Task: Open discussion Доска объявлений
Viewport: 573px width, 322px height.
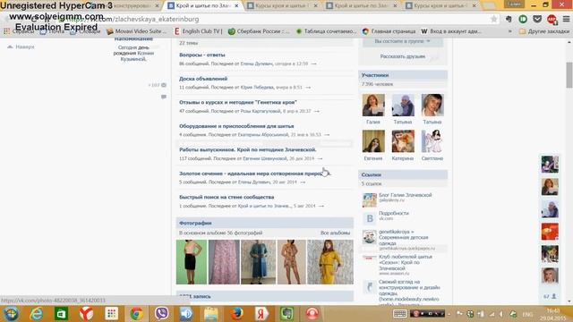Action: [x=203, y=79]
